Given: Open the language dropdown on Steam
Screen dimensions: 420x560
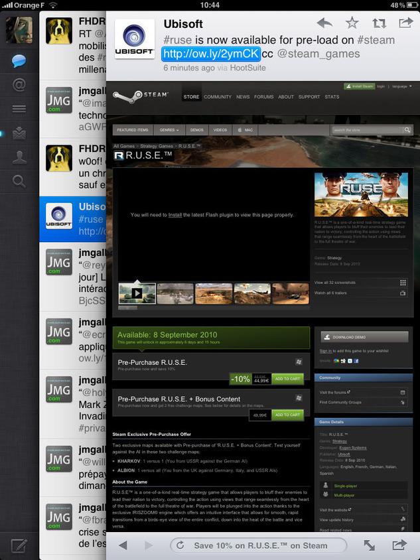Looking at the screenshot, I should (401, 86).
